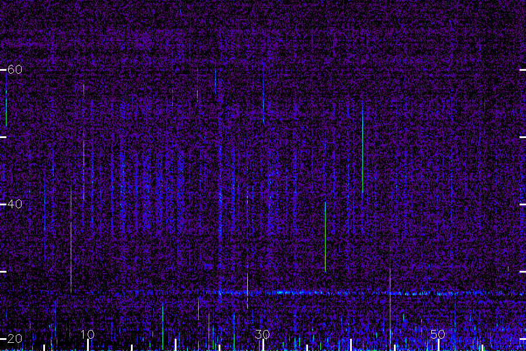This screenshot has height=351, width=526.
Task: Select the "50" label on the horizontal axis
Action: (438, 334)
